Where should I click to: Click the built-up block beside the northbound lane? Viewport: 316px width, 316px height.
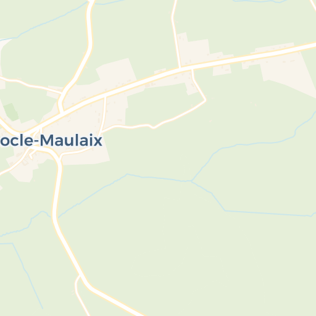[x=194, y=49]
